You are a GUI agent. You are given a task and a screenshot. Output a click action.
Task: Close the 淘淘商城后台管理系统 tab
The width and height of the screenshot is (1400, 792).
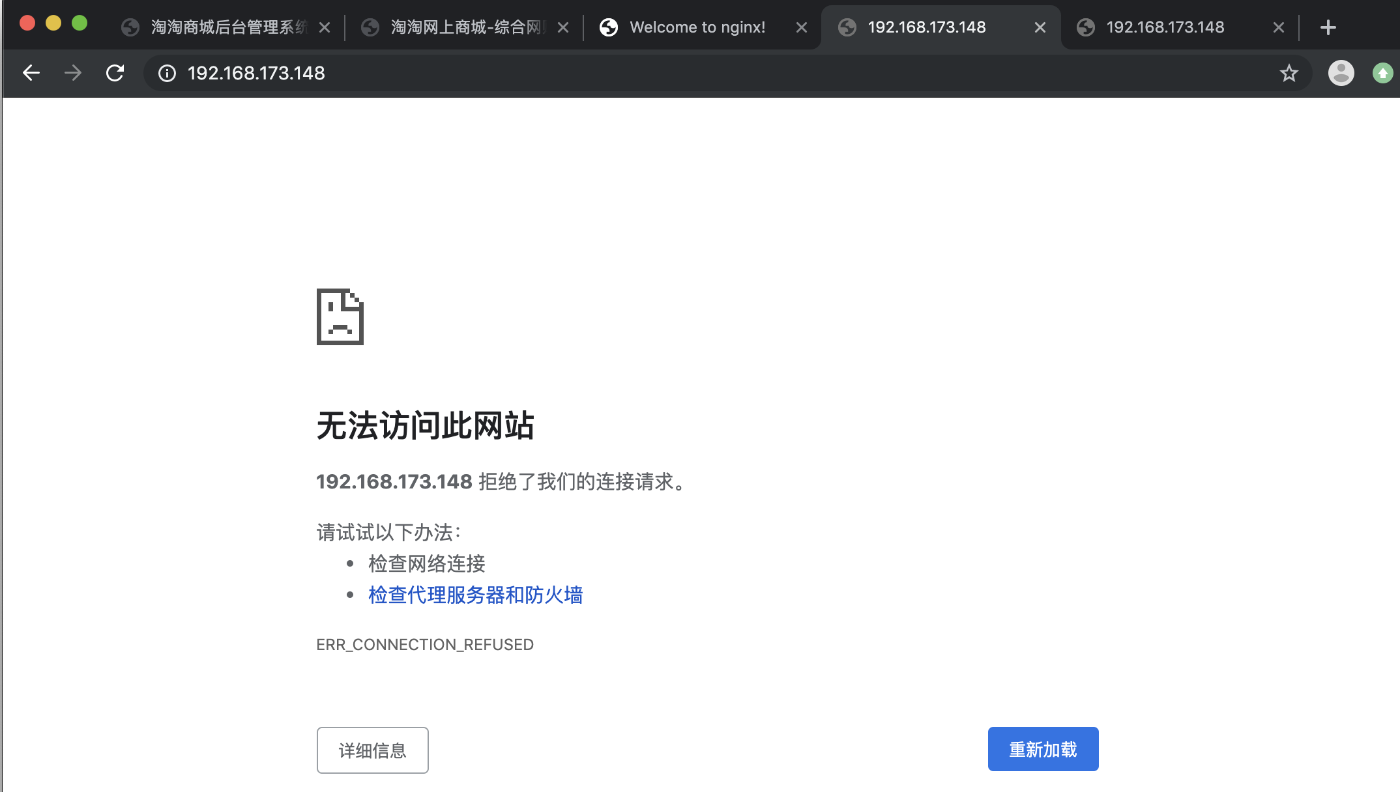tap(325, 27)
